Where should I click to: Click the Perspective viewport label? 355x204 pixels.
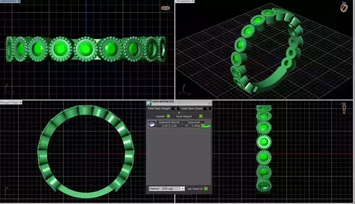pyautogui.click(x=184, y=2)
